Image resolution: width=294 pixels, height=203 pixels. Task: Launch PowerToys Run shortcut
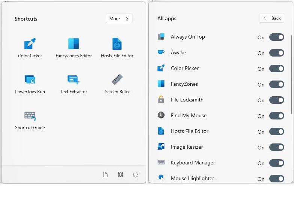pyautogui.click(x=30, y=84)
